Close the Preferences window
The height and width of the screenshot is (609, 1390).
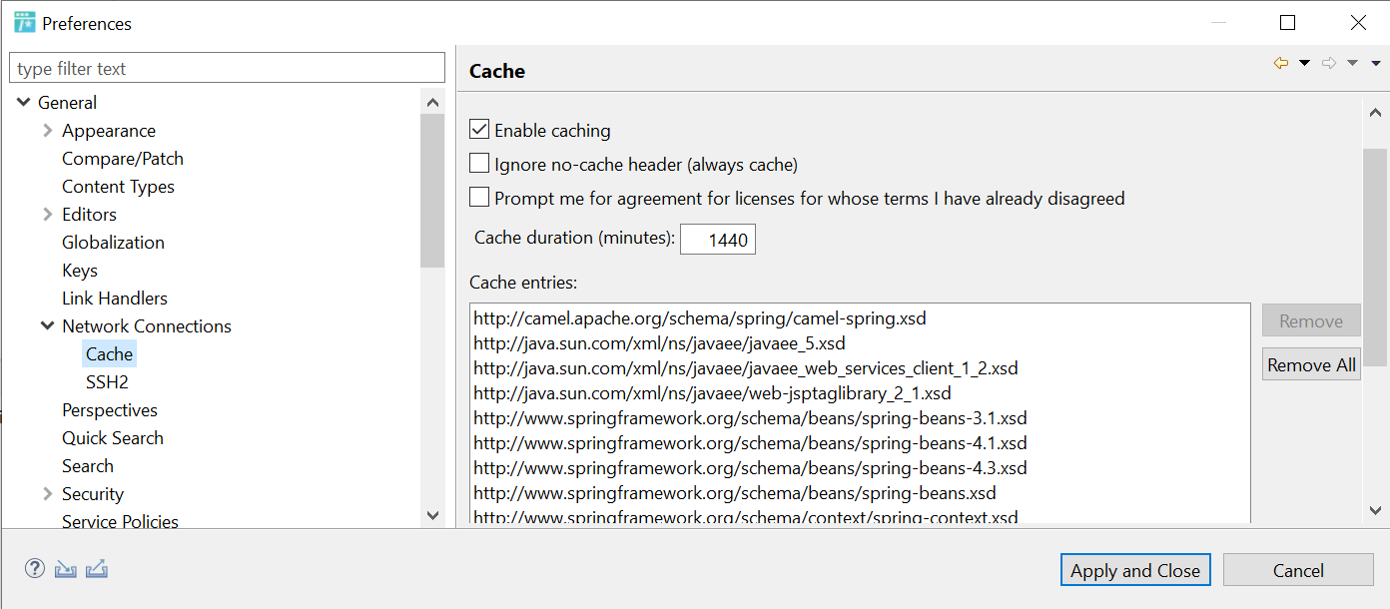tap(1358, 22)
